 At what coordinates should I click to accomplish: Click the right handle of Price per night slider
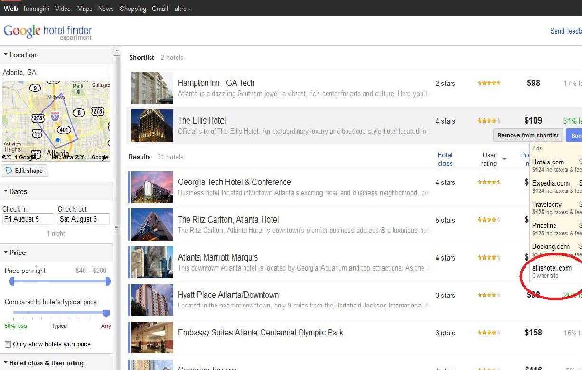pyautogui.click(x=108, y=281)
